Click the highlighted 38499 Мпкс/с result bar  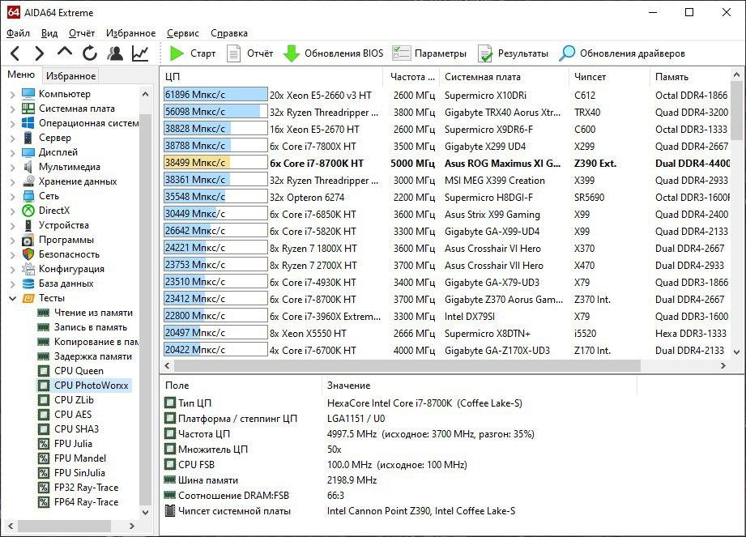point(215,163)
